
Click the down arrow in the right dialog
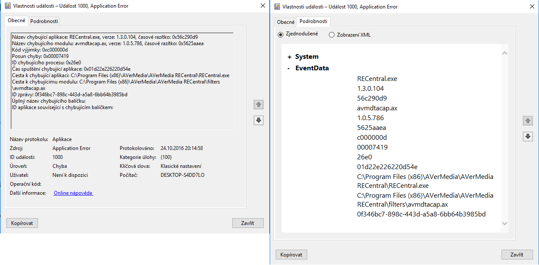click(x=528, y=136)
